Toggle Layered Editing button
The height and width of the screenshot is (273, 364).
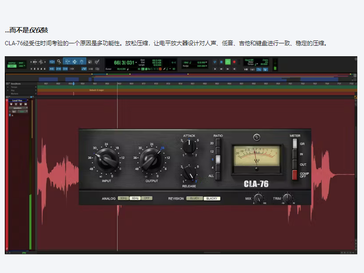pos(97,69)
